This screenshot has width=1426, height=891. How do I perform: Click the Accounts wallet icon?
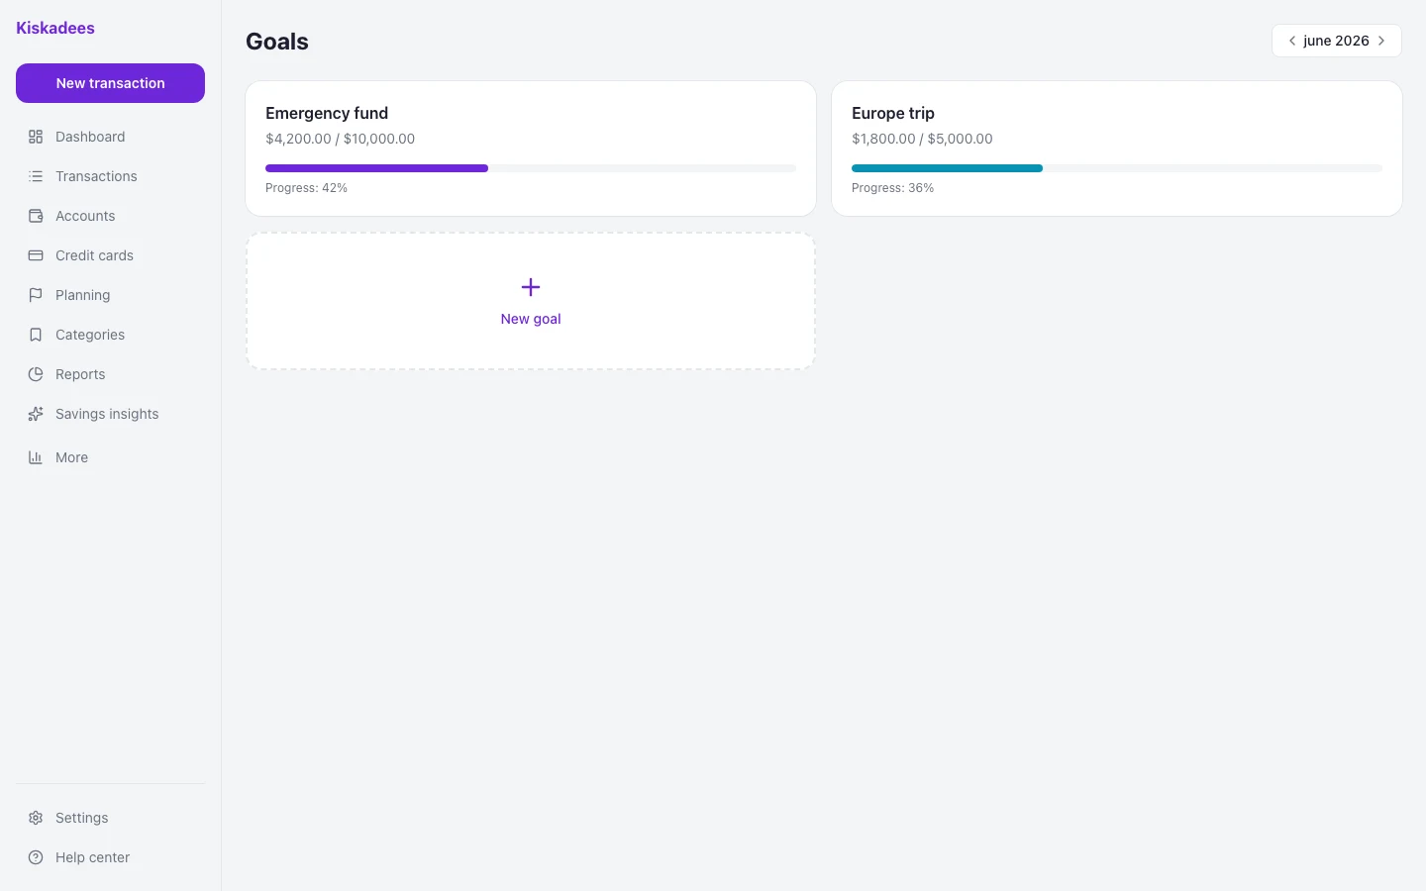click(x=36, y=216)
